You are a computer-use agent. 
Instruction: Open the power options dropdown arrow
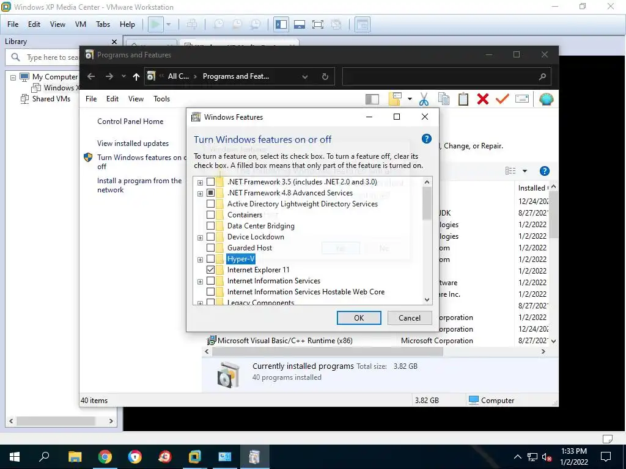click(169, 24)
